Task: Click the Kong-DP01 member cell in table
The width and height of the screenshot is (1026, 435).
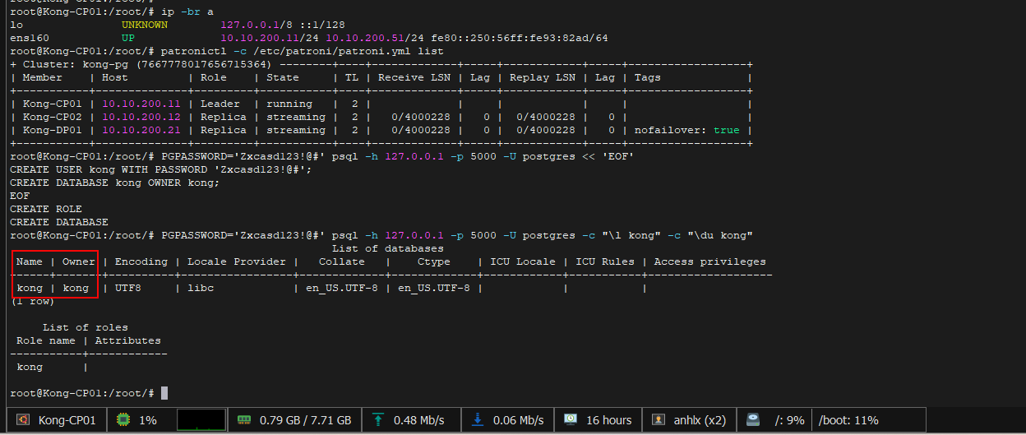Action: [53, 130]
